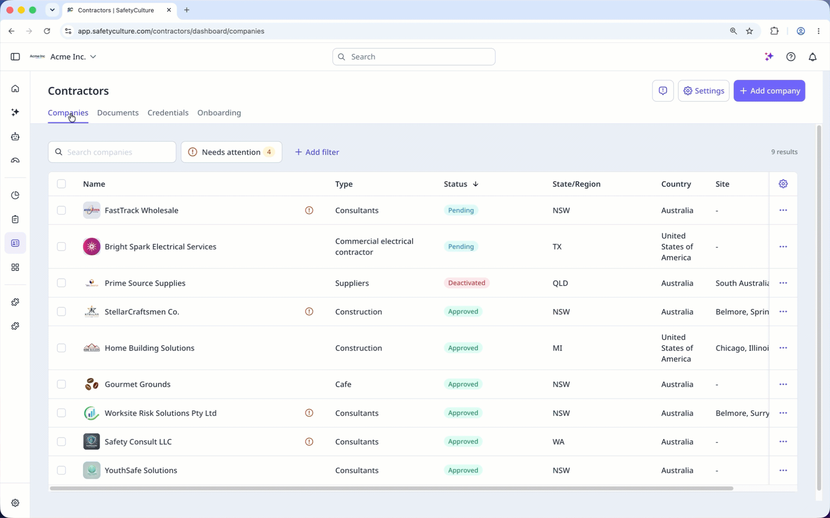Open the Chrome three-dot menu
The image size is (830, 518).
[819, 31]
